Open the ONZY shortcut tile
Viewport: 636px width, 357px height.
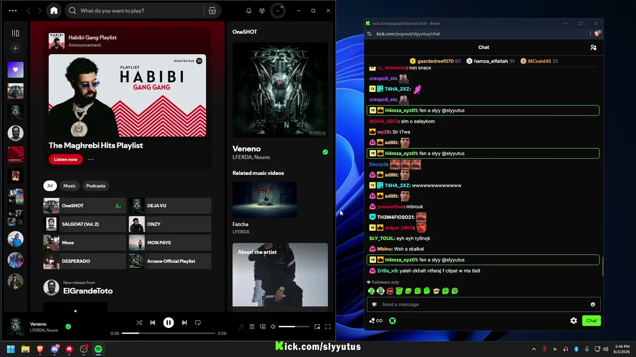click(x=170, y=224)
